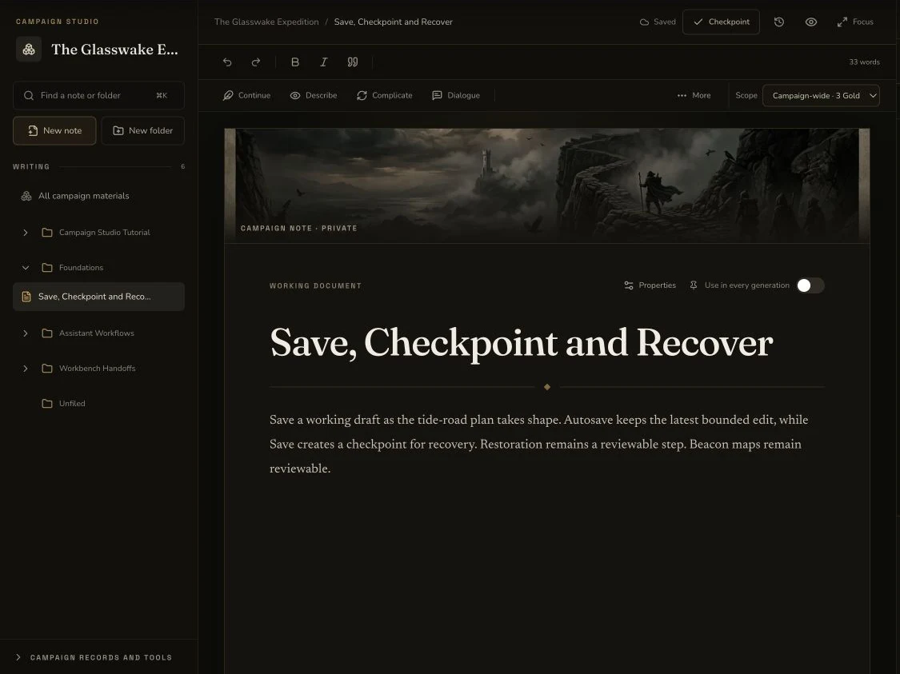
Task: Create a New note
Action: [x=54, y=131]
